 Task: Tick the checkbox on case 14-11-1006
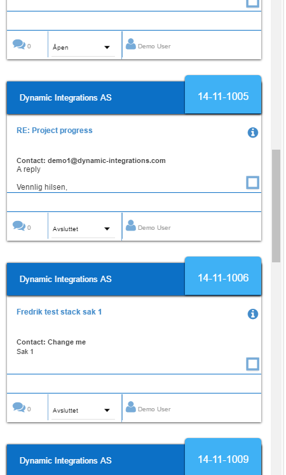253,364
